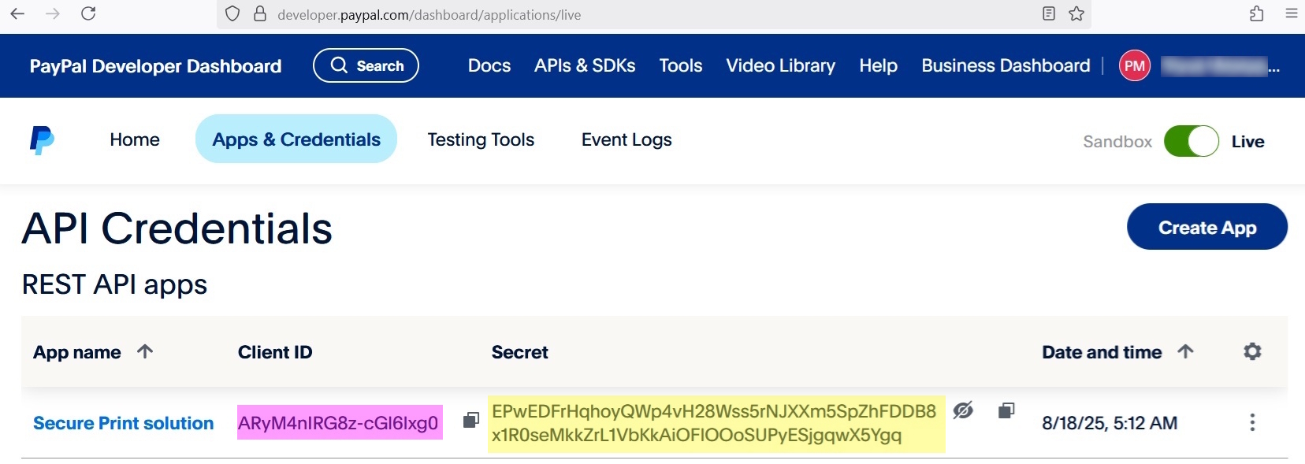Click the browser address bar URL
The width and height of the screenshot is (1305, 464).
pyautogui.click(x=429, y=14)
